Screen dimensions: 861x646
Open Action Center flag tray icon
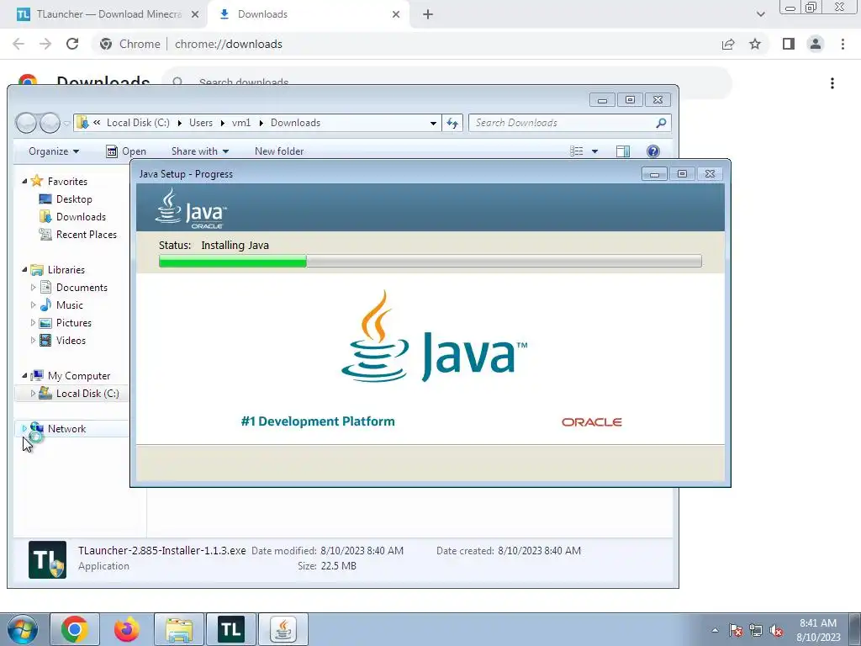click(x=736, y=630)
